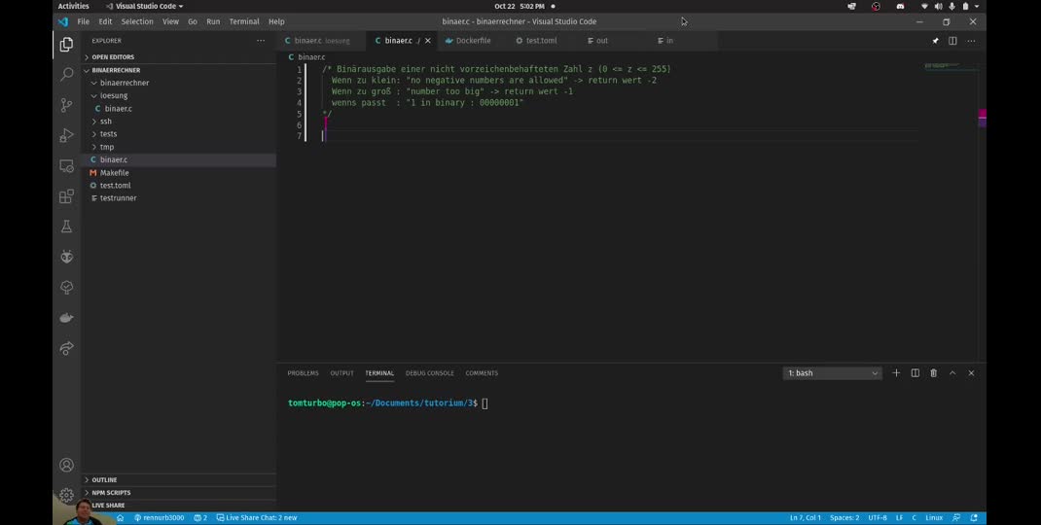Close the binaer.c editor tab
Screen dimensions: 1041x525
pyautogui.click(x=427, y=41)
